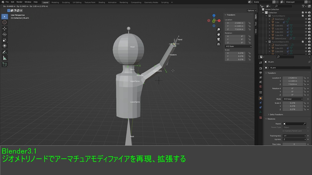Click the eyedropper next to Parent field

(x=304, y=124)
